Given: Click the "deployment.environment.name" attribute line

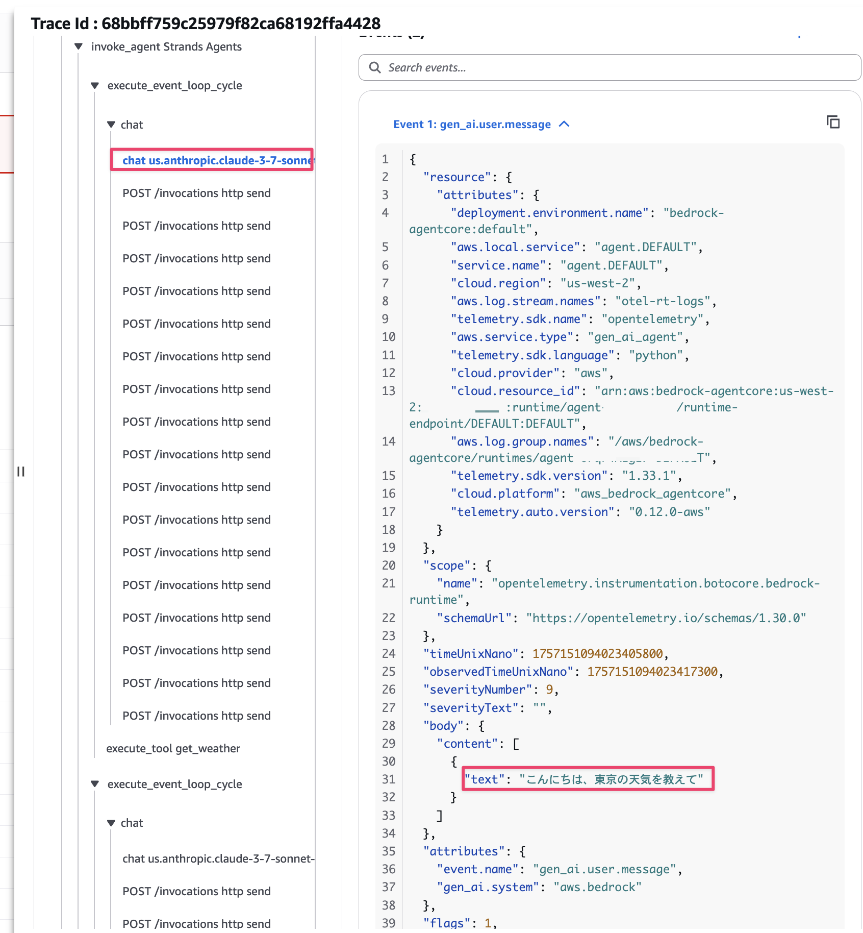Looking at the screenshot, I should click(566, 221).
